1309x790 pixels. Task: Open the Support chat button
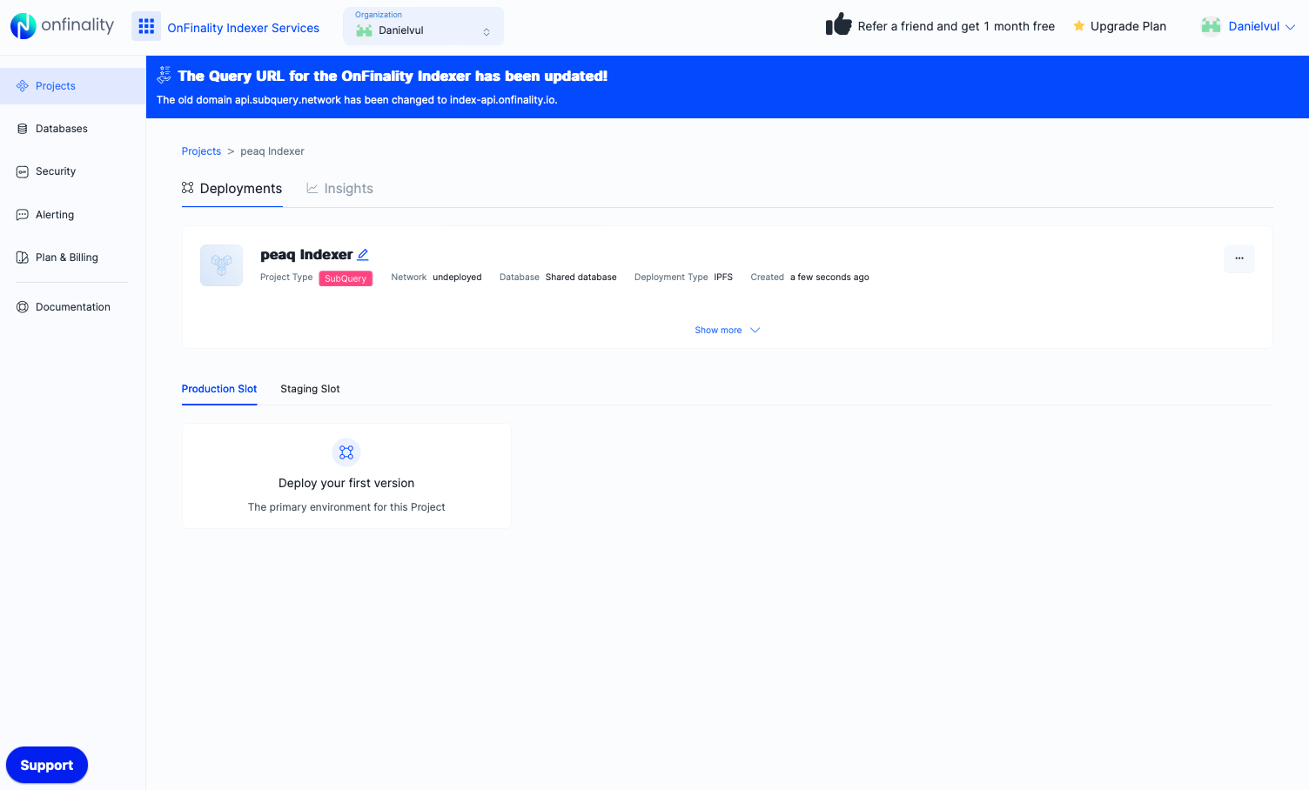(46, 765)
